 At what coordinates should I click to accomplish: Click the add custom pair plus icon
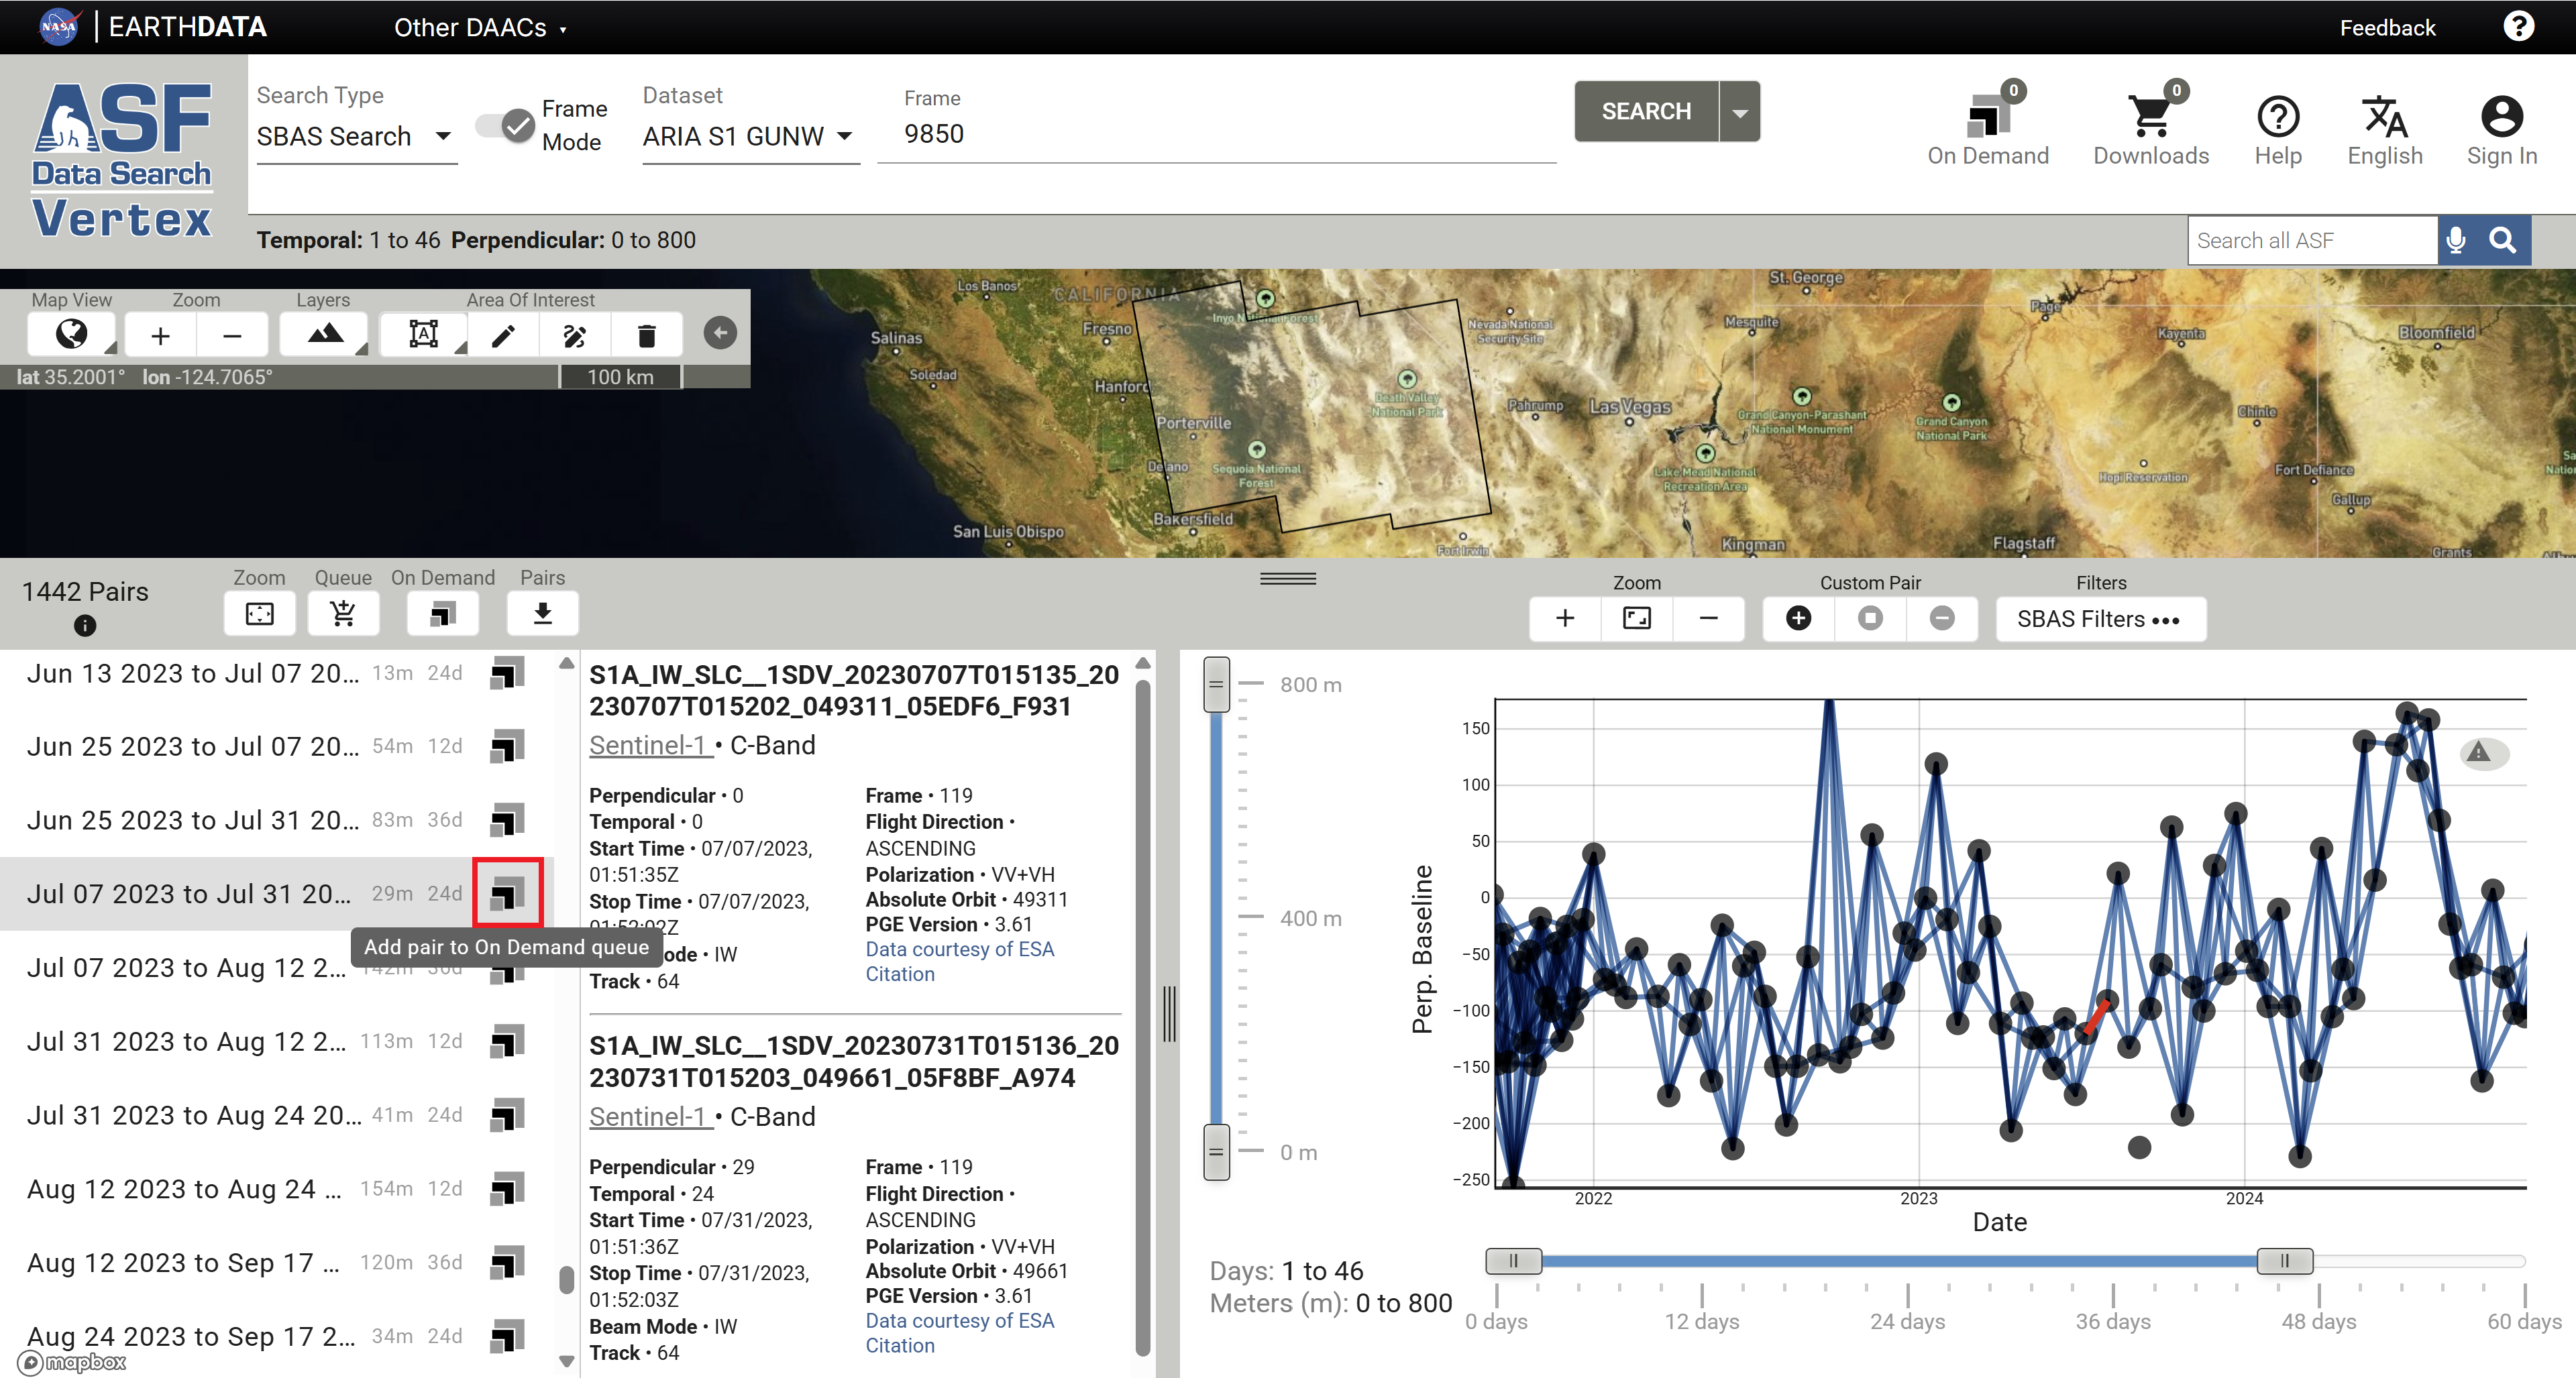pyautogui.click(x=1798, y=618)
